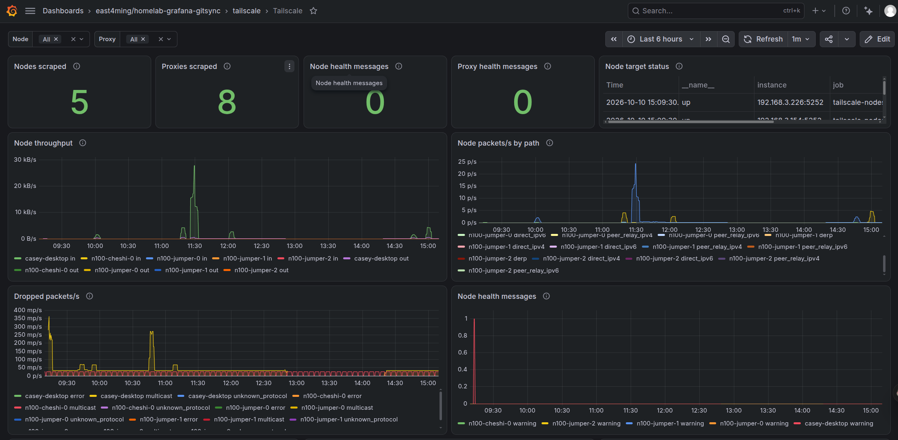Clear the Node variable selection
The image size is (898, 440).
tap(73, 39)
